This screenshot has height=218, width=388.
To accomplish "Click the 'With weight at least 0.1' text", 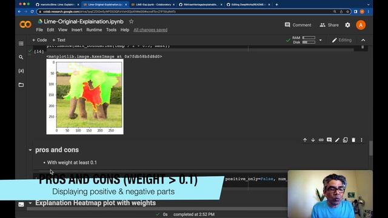I will 72,163.
